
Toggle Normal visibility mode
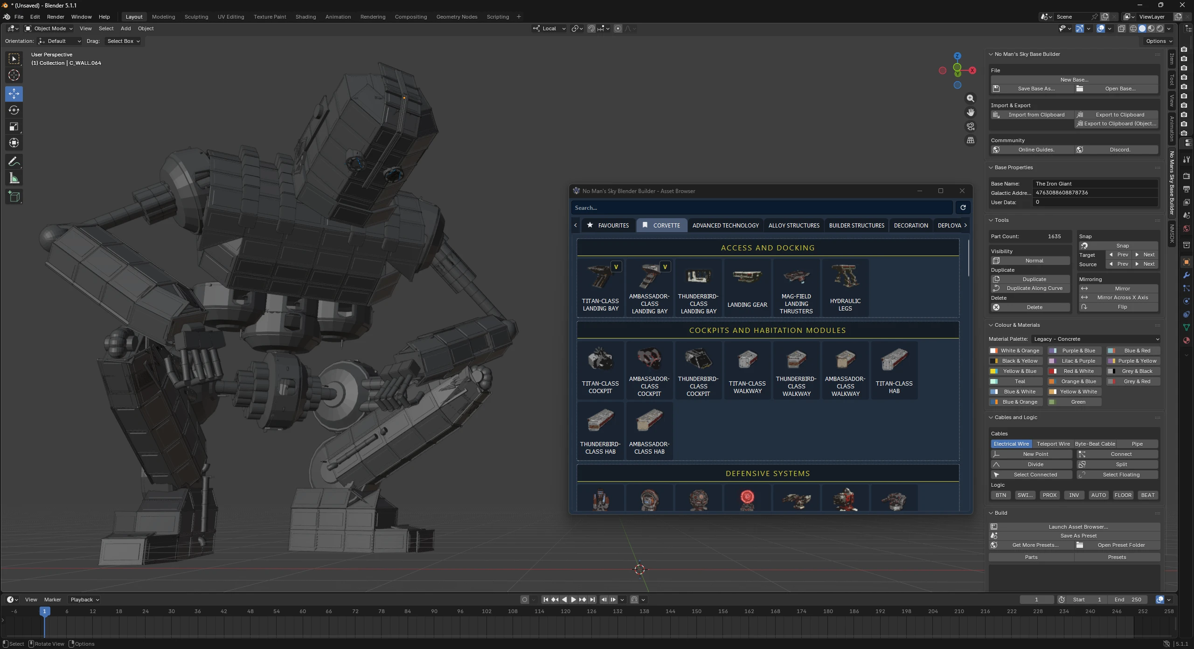click(x=1030, y=261)
